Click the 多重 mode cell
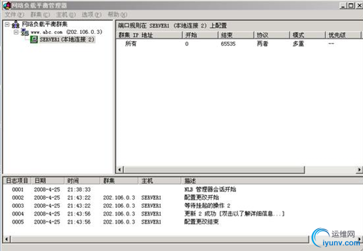The height and width of the screenshot is (251, 363). click(298, 44)
